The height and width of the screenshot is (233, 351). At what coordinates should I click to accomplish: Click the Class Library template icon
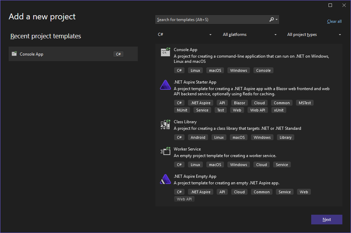point(165,125)
